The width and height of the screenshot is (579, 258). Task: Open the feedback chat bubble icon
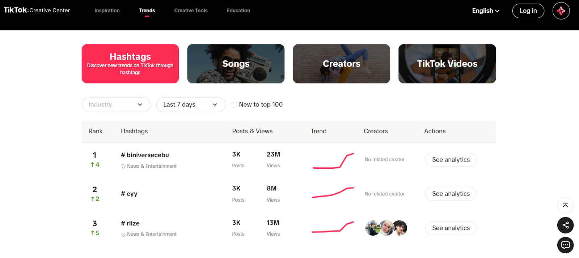point(565,245)
